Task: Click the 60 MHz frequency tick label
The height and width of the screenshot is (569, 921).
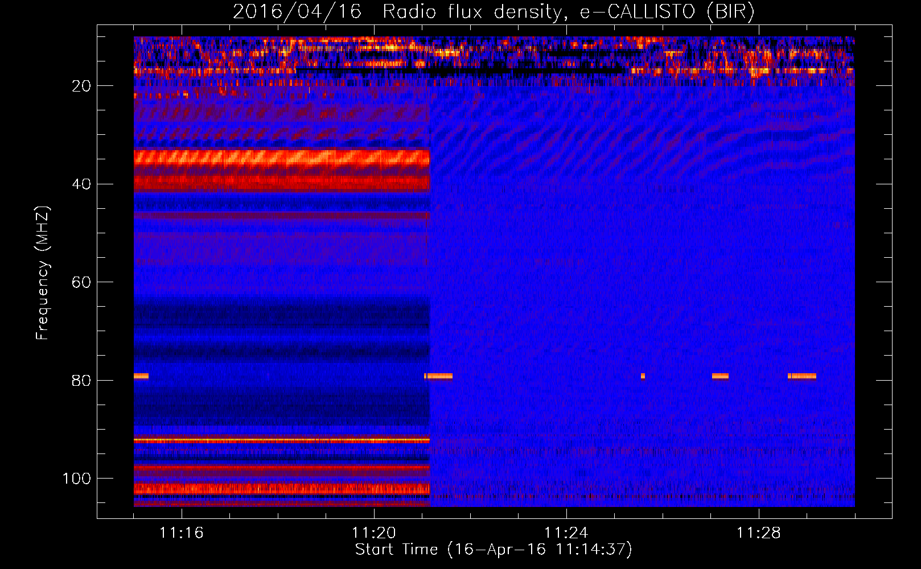Action: 81,283
